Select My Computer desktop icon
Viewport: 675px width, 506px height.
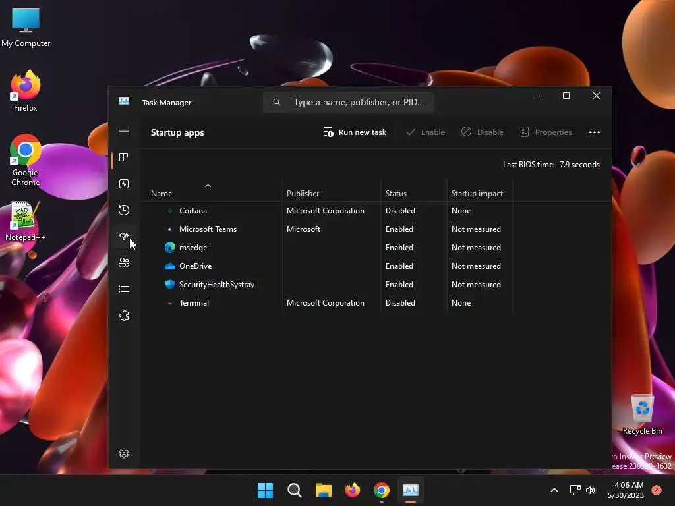click(26, 27)
